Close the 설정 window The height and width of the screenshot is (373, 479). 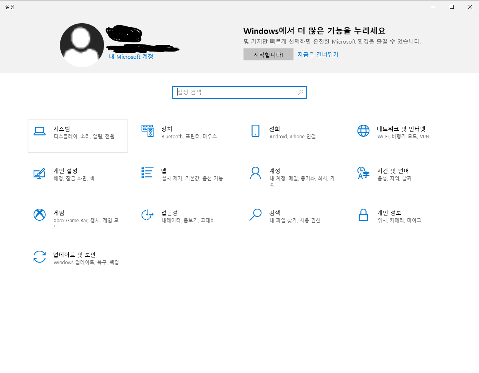pyautogui.click(x=470, y=7)
